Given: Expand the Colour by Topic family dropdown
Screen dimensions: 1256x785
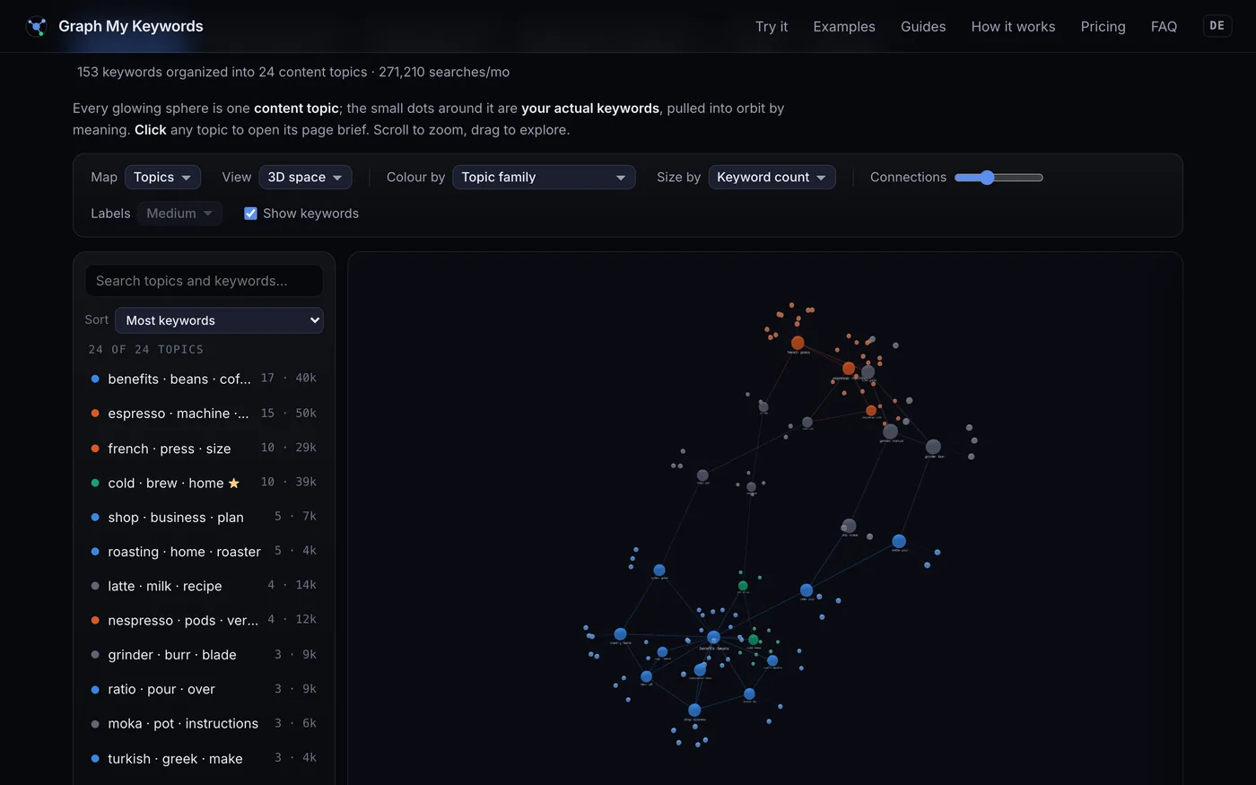Looking at the screenshot, I should click(x=544, y=178).
